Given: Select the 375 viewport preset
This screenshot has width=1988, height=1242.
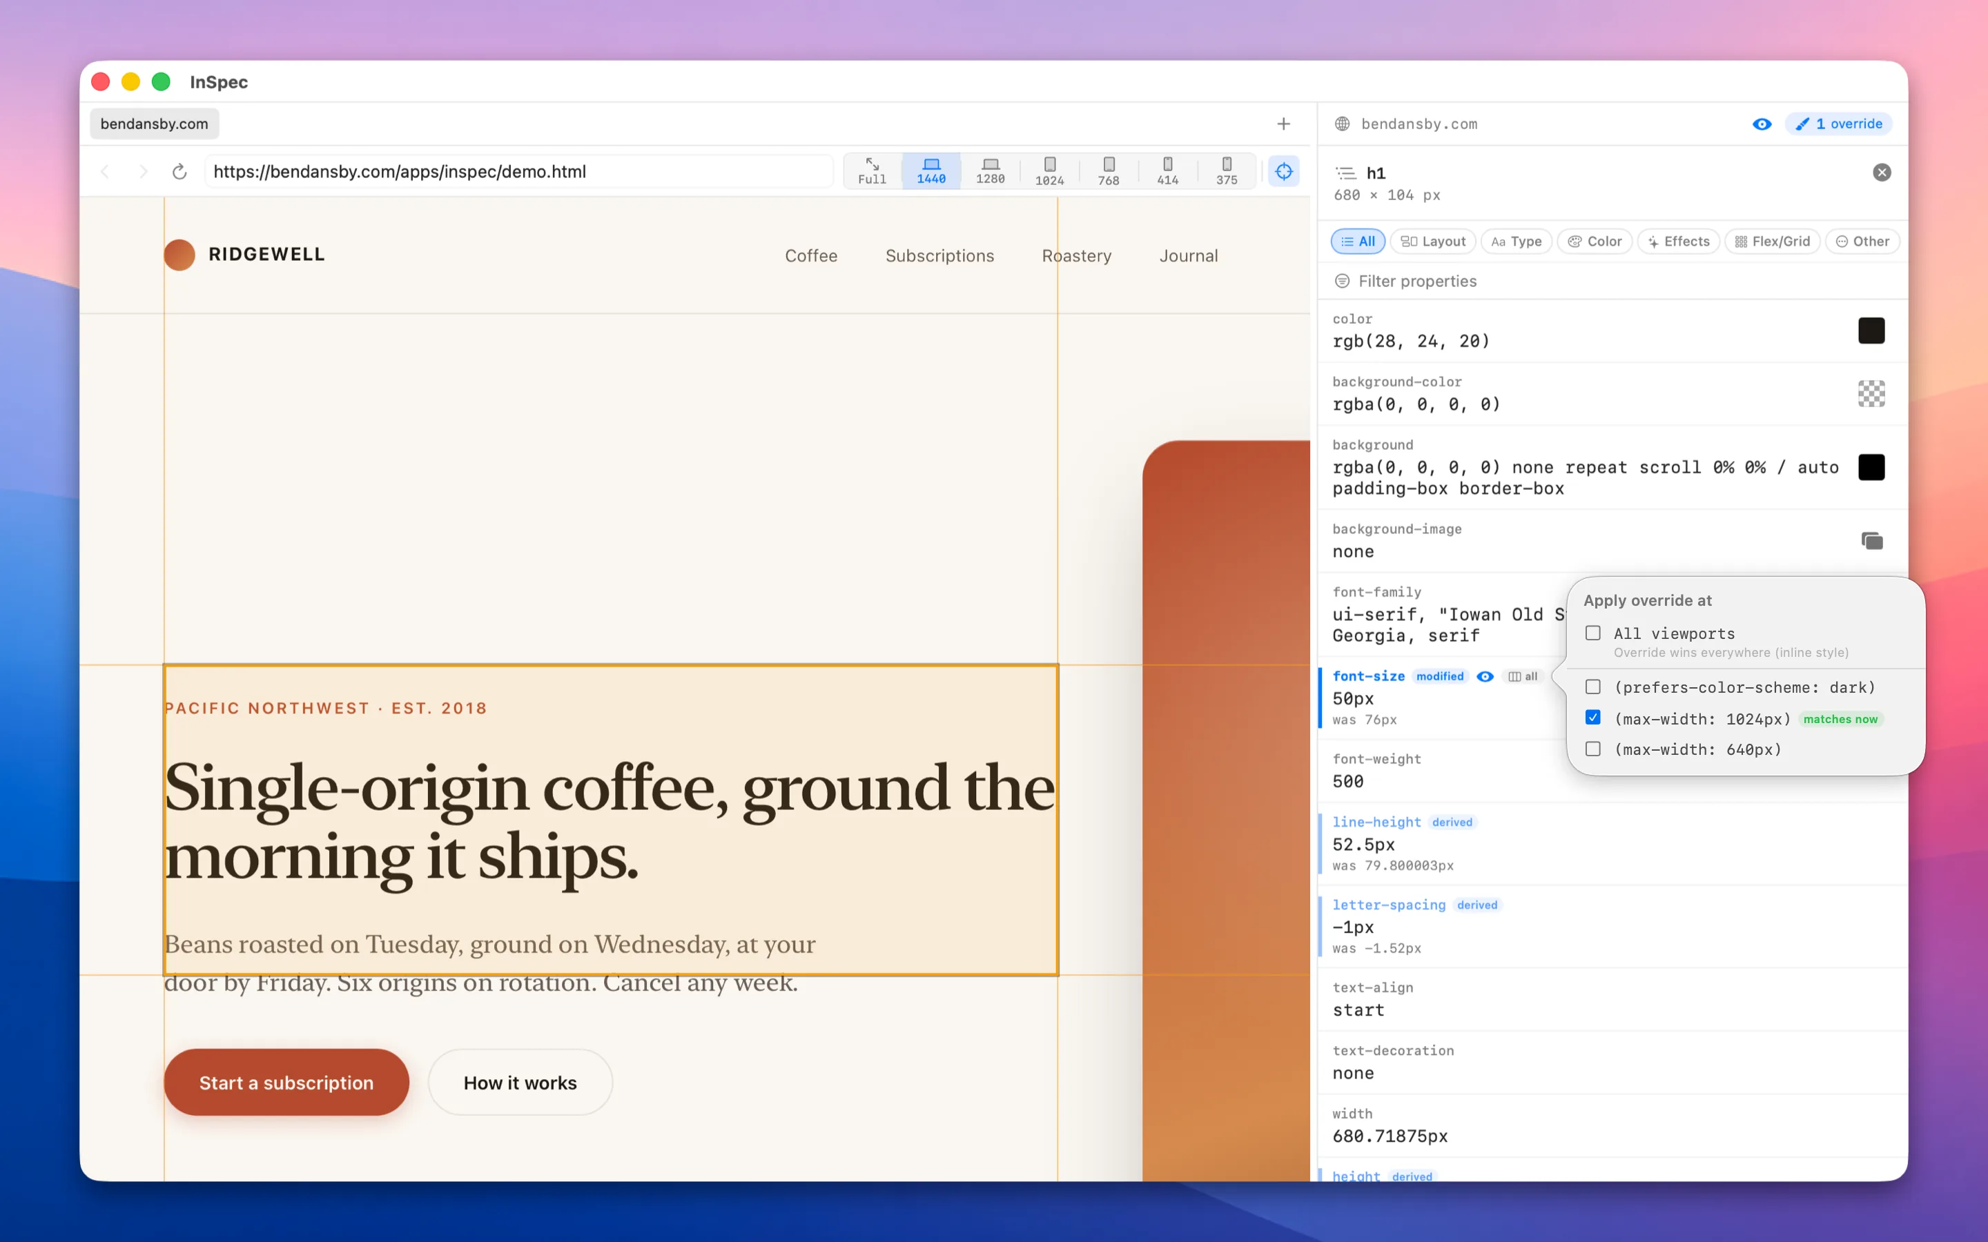Looking at the screenshot, I should [1227, 171].
